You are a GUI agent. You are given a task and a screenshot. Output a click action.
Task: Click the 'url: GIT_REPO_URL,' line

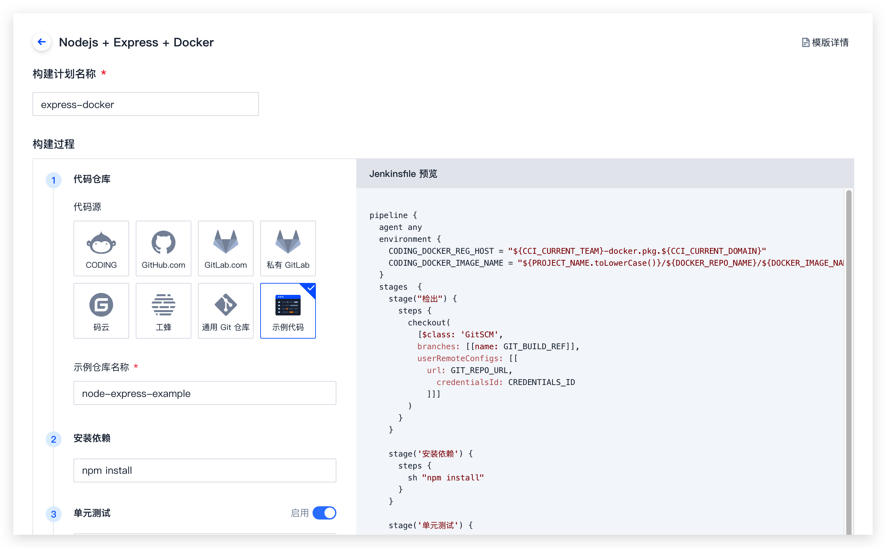[469, 370]
